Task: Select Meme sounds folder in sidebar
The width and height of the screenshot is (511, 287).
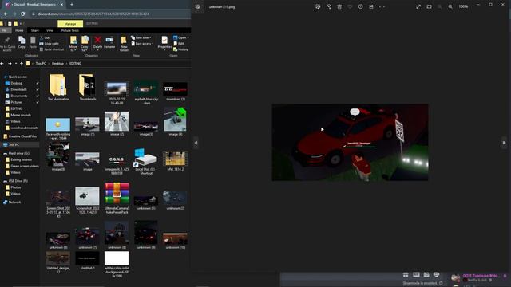Action: coord(21,115)
